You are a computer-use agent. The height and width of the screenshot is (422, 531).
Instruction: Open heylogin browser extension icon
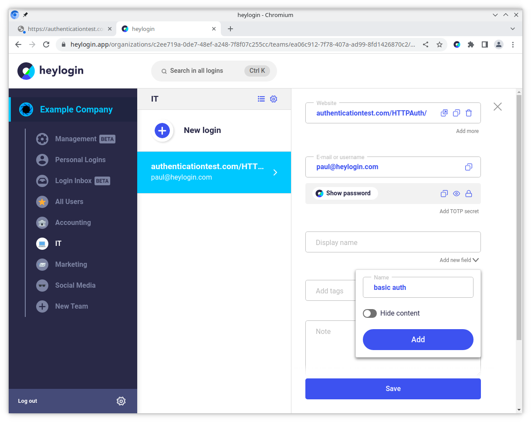coord(457,44)
